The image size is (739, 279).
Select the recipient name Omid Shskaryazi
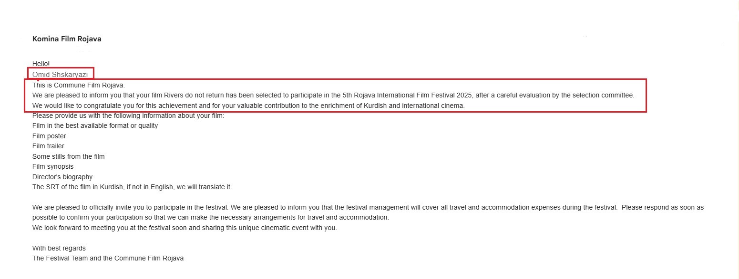pyautogui.click(x=60, y=75)
